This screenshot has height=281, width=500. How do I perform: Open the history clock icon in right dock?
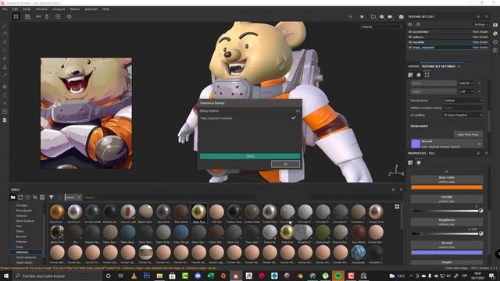pyautogui.click(x=495, y=41)
